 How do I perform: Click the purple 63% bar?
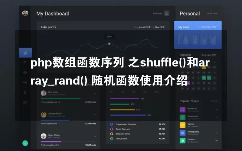pos(125,99)
